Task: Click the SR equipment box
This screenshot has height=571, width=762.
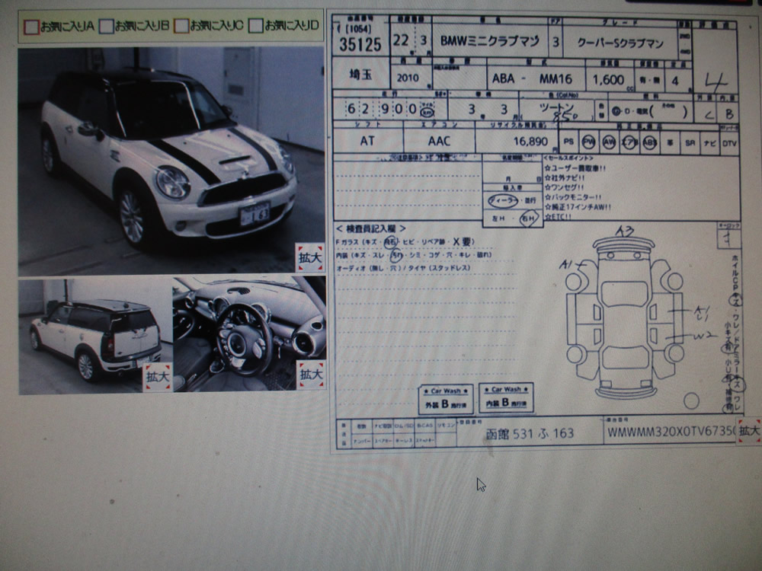Action: (x=690, y=143)
